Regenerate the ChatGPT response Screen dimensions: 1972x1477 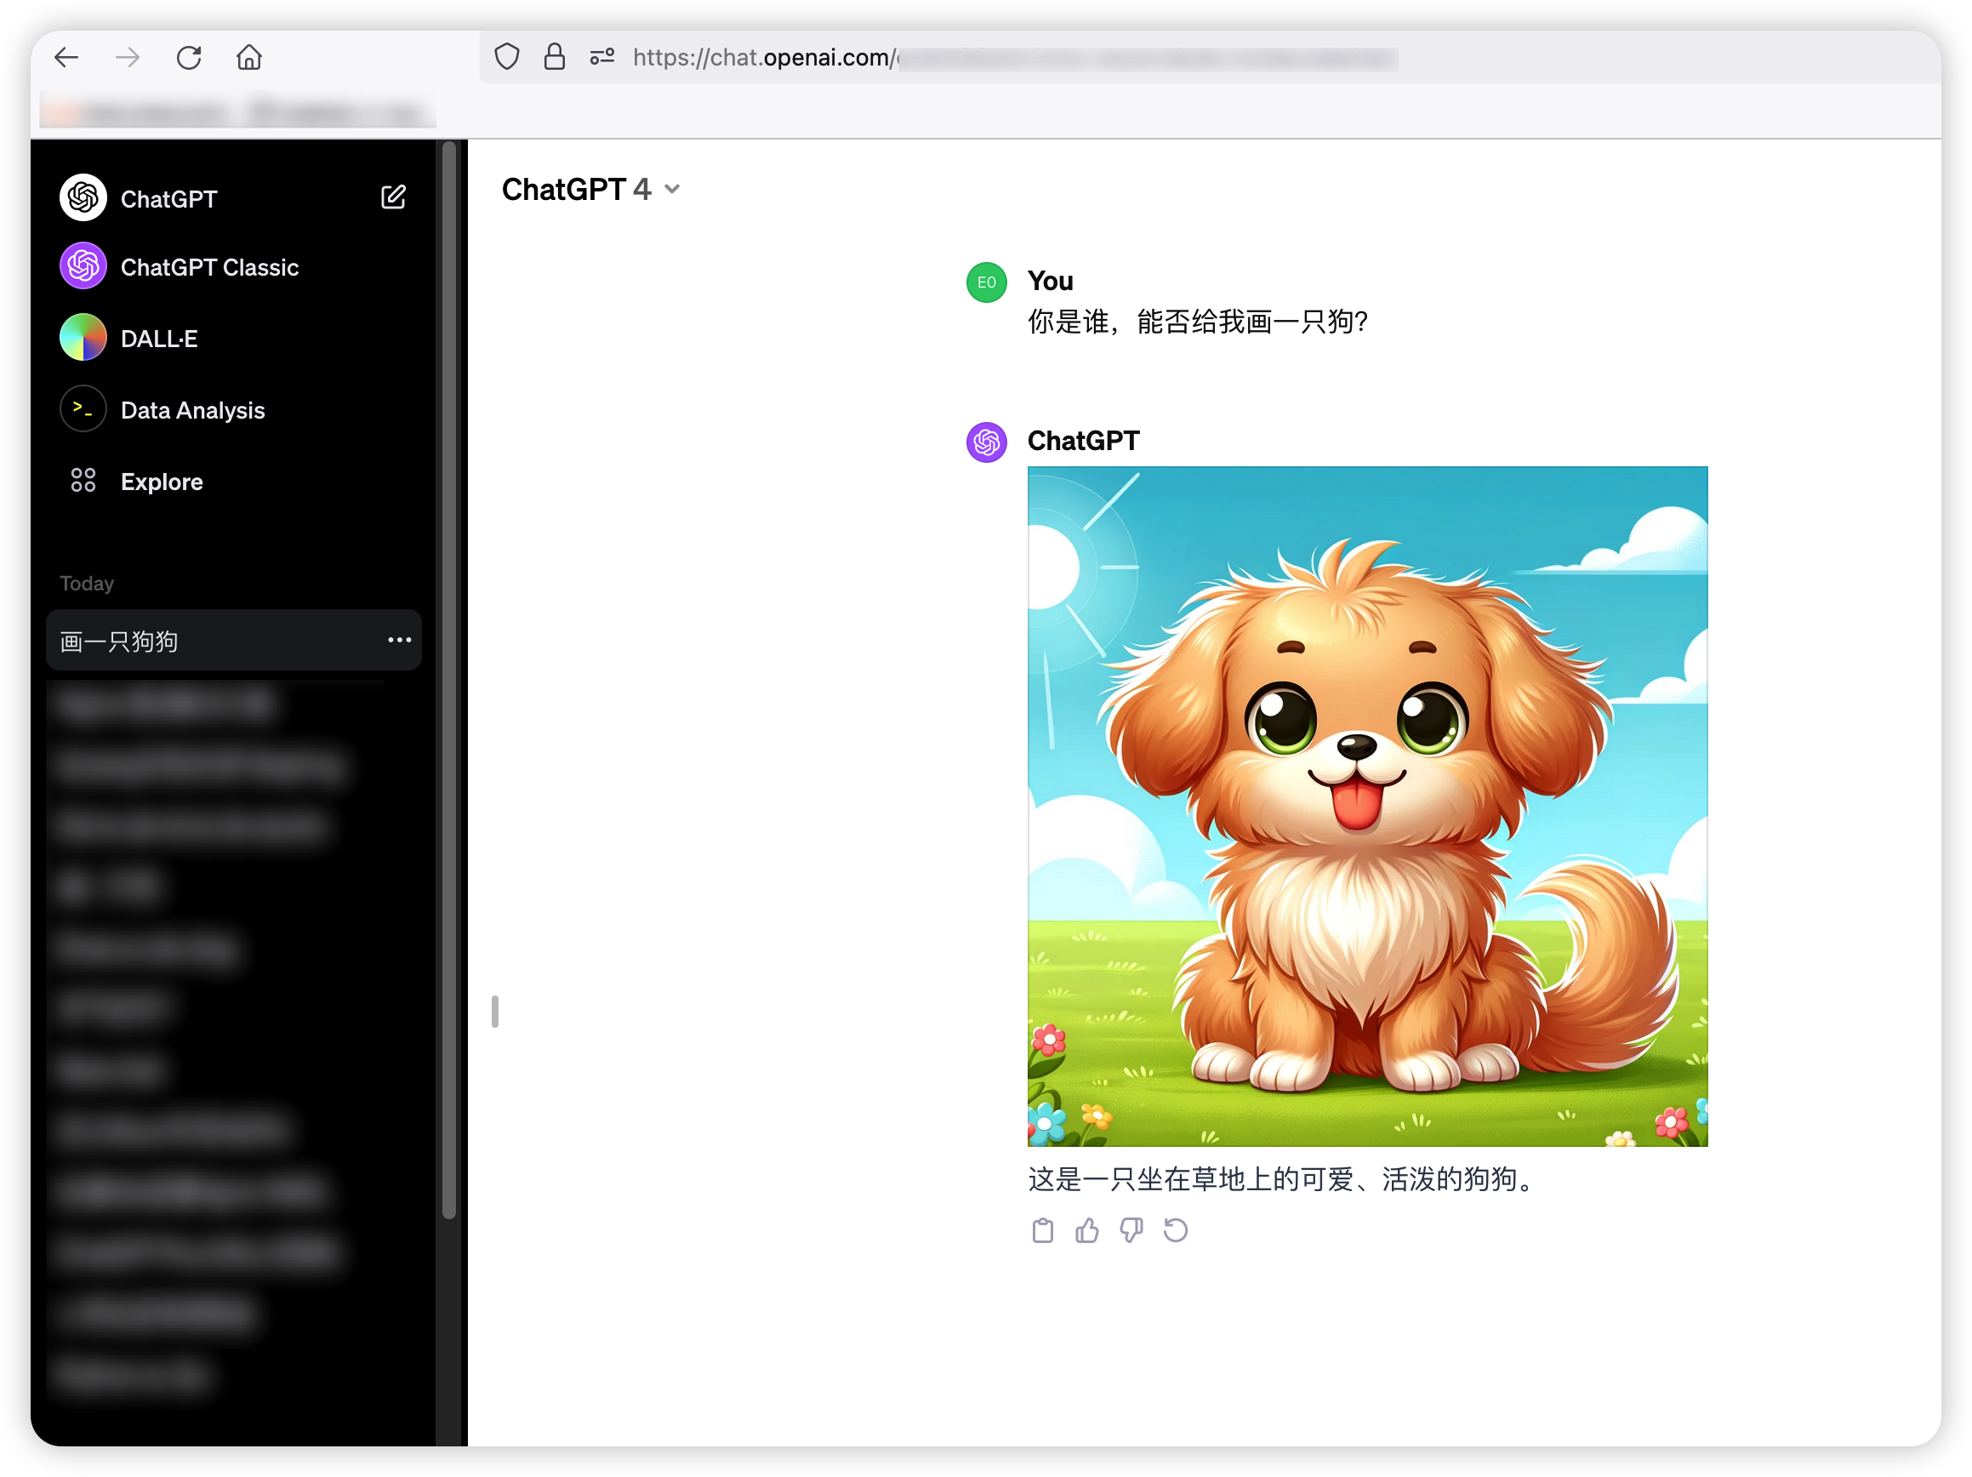[x=1175, y=1230]
